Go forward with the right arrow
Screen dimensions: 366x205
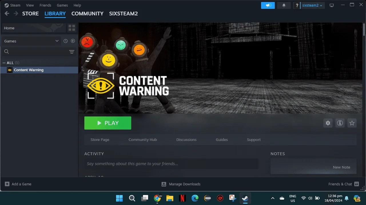coord(16,13)
